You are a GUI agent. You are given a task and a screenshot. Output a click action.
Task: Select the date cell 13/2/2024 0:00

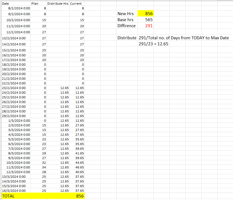tap(16, 38)
